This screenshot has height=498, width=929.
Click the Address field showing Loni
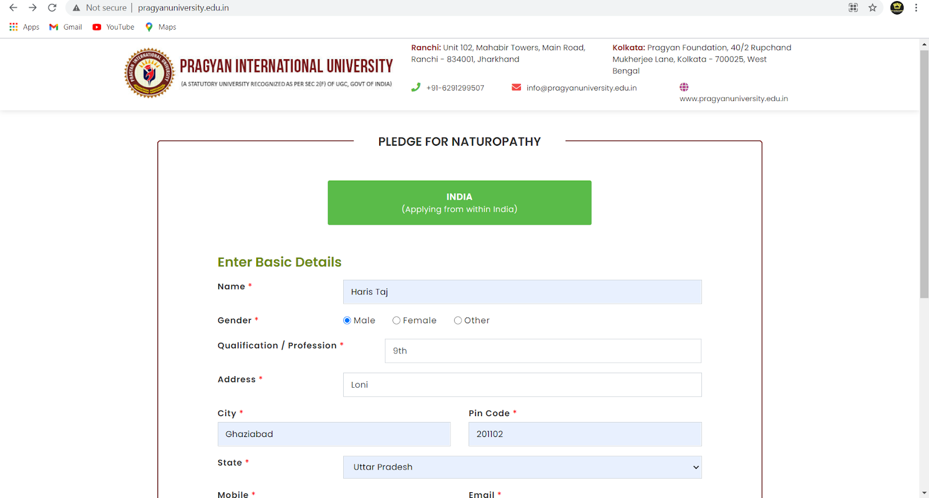point(523,385)
